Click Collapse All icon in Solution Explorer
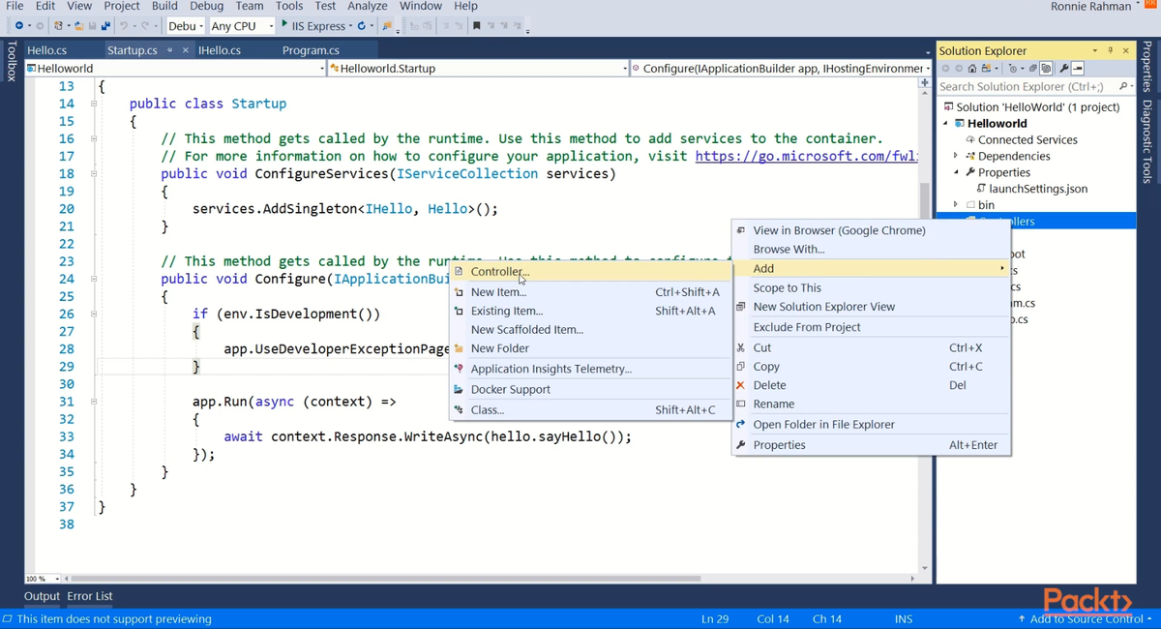The height and width of the screenshot is (629, 1161). tap(1032, 69)
